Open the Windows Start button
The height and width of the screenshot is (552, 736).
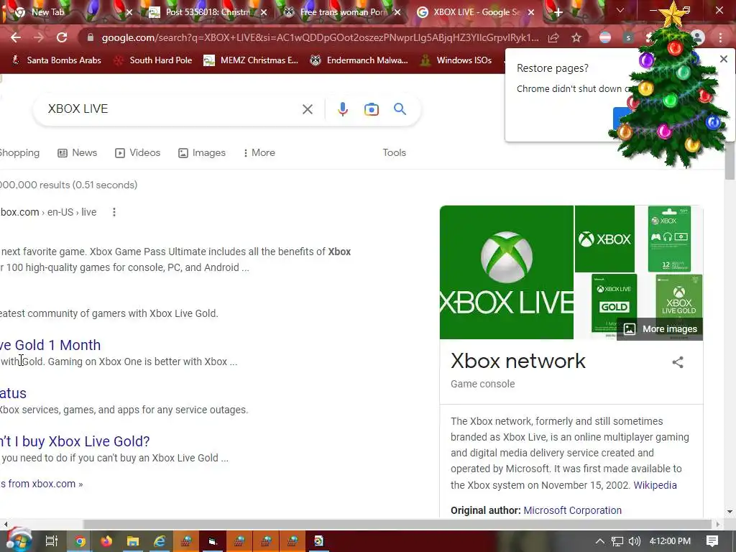pyautogui.click(x=19, y=541)
